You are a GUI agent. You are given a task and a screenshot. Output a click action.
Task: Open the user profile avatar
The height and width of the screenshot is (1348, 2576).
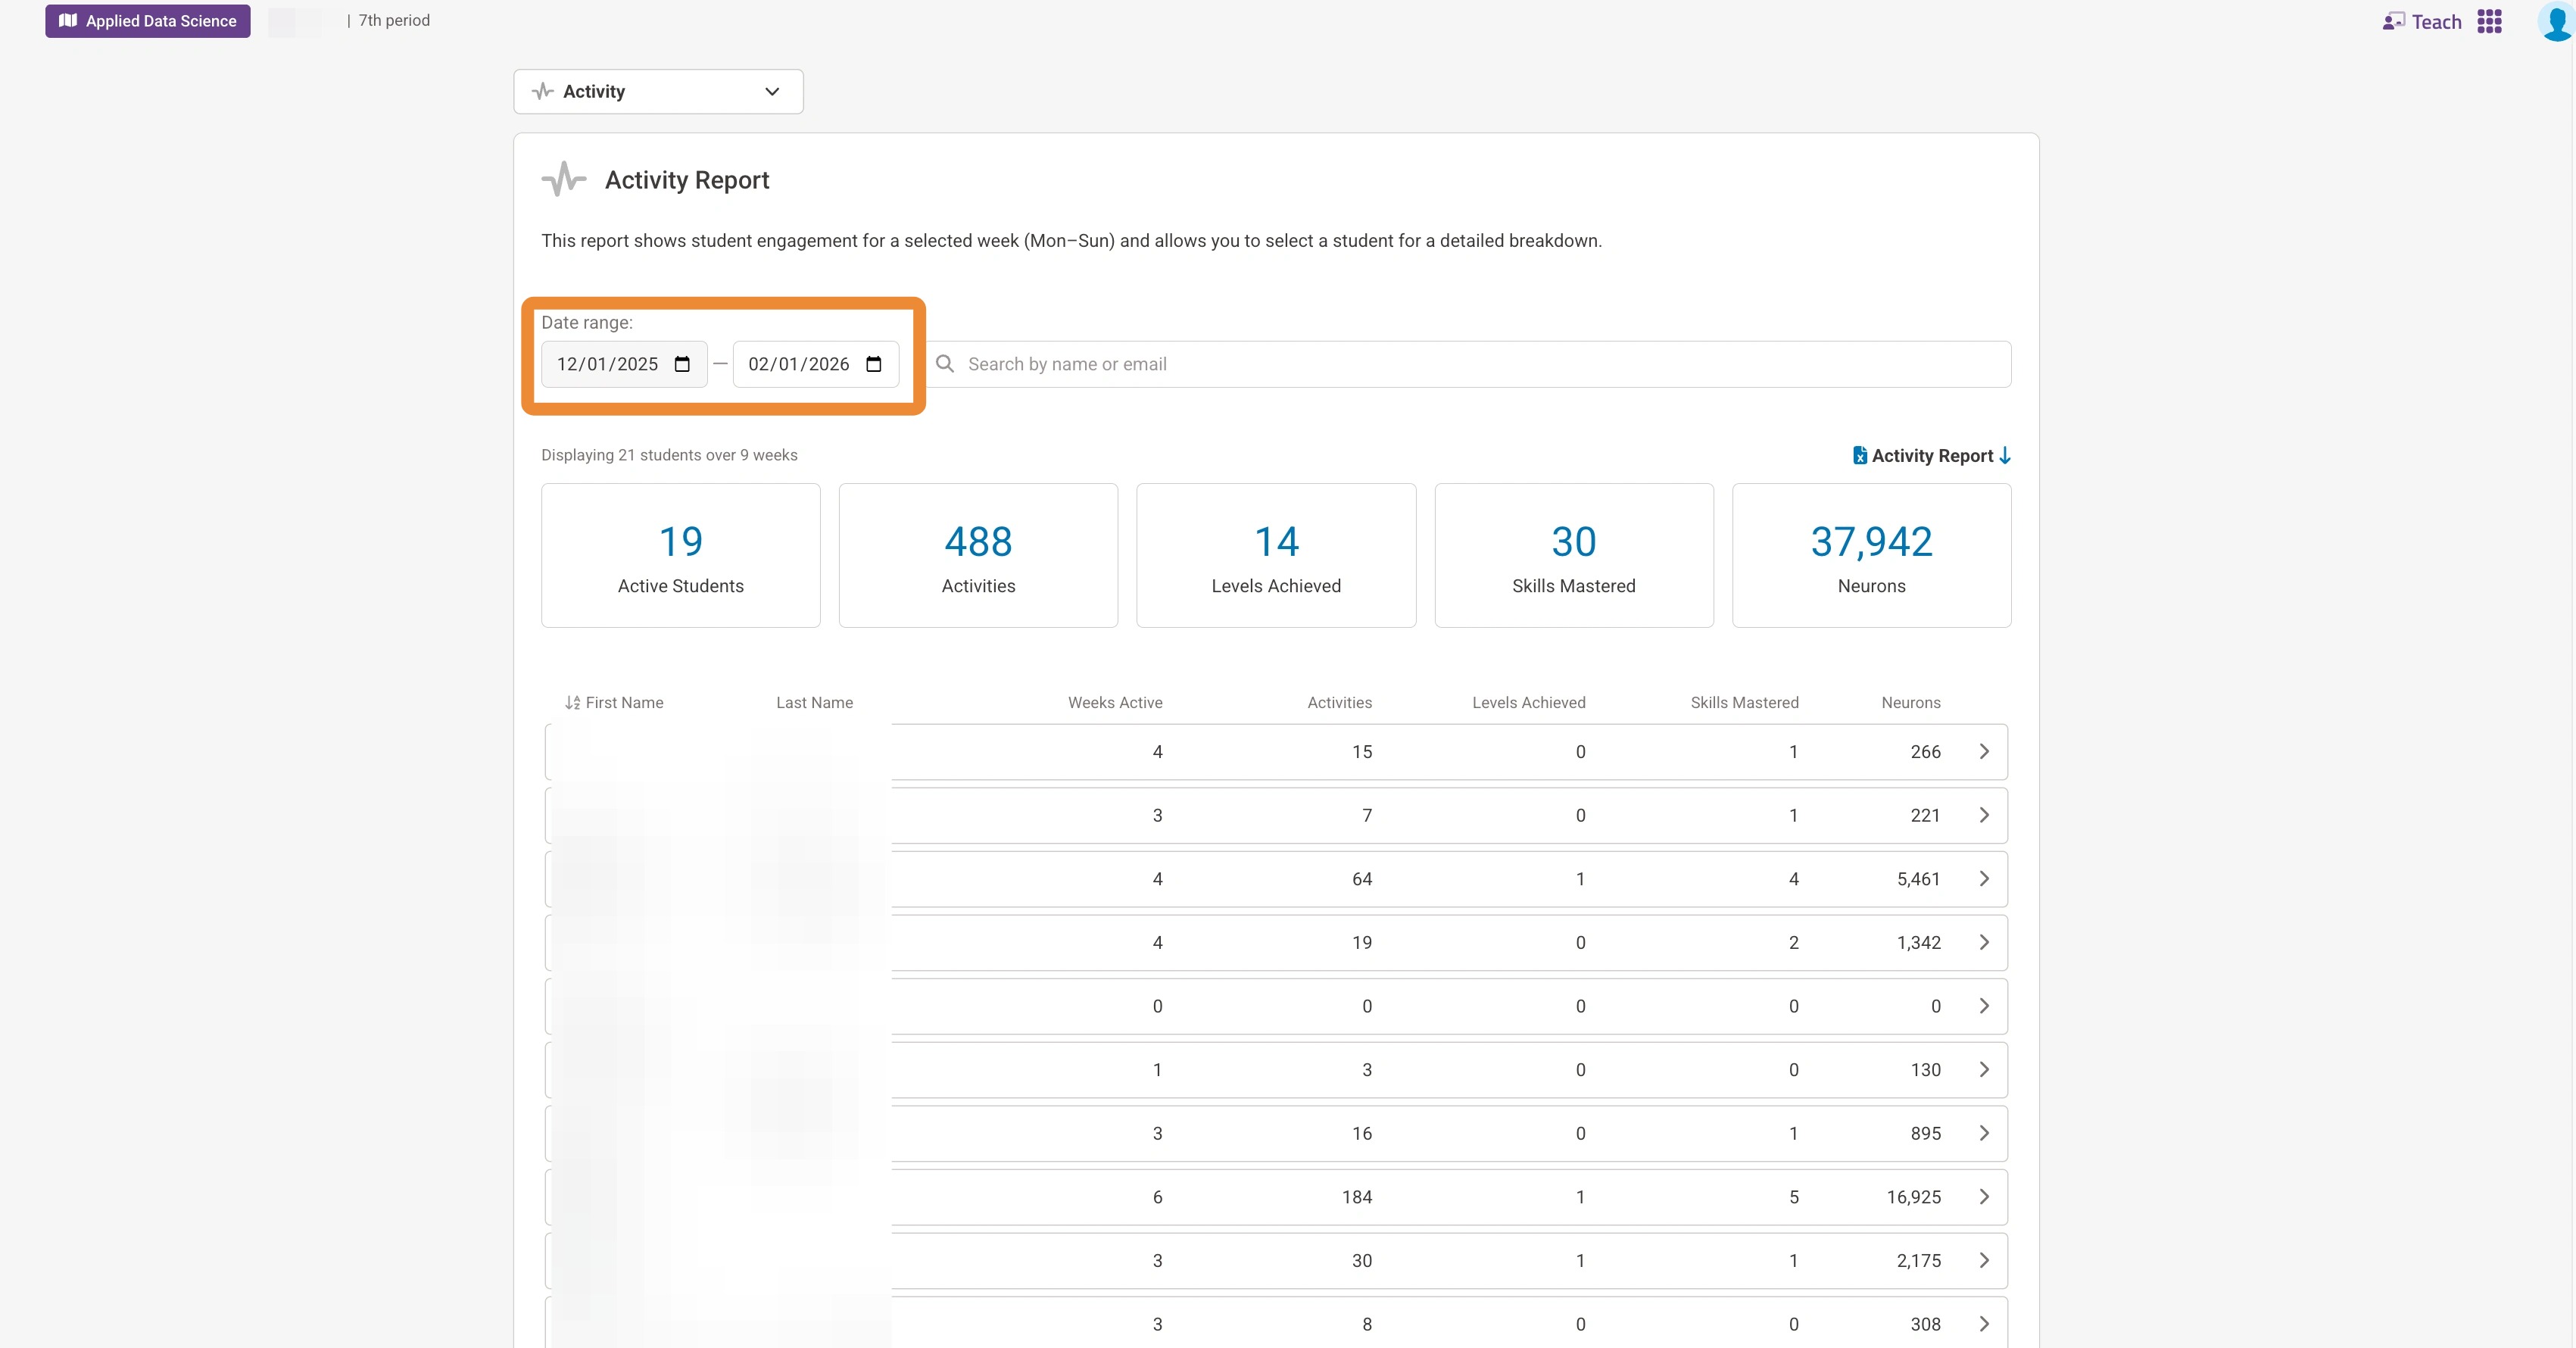coord(2556,21)
